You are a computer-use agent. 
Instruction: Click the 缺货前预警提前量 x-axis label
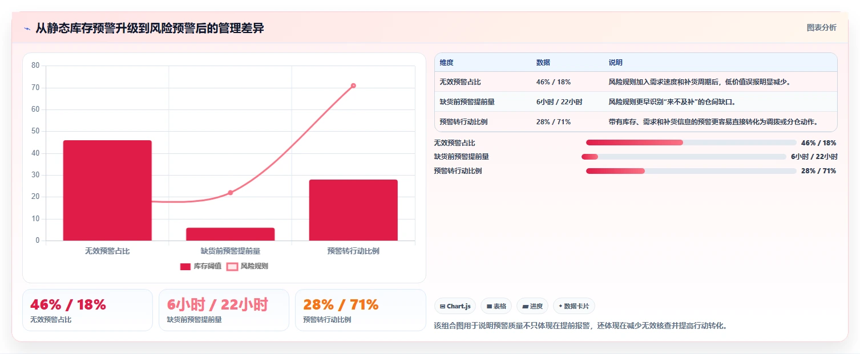pyautogui.click(x=231, y=251)
